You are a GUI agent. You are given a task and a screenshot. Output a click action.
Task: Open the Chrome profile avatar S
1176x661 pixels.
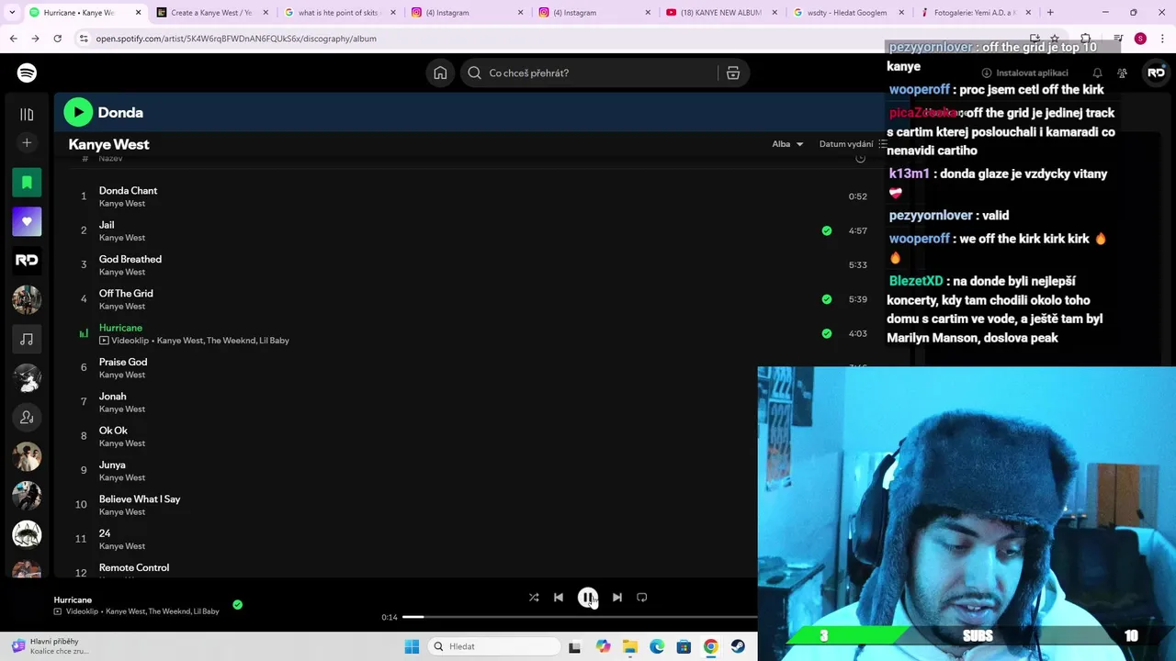click(x=1140, y=39)
